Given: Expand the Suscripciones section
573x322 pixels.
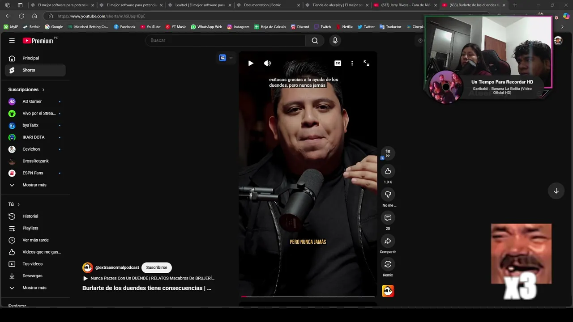Looking at the screenshot, I should coord(26,89).
